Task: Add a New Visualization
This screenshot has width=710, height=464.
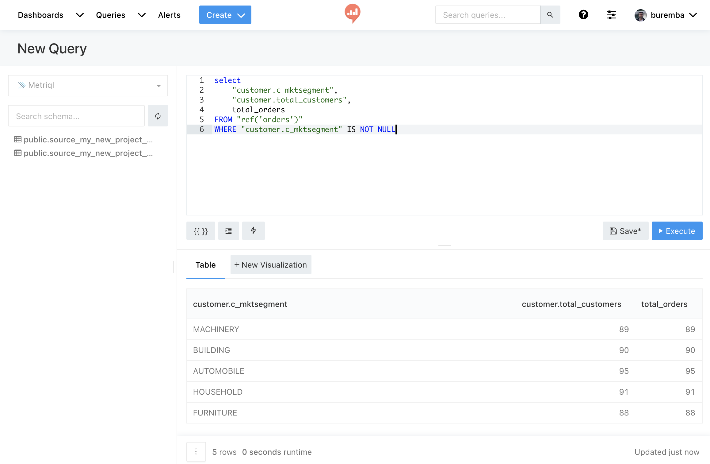Action: [x=271, y=265]
